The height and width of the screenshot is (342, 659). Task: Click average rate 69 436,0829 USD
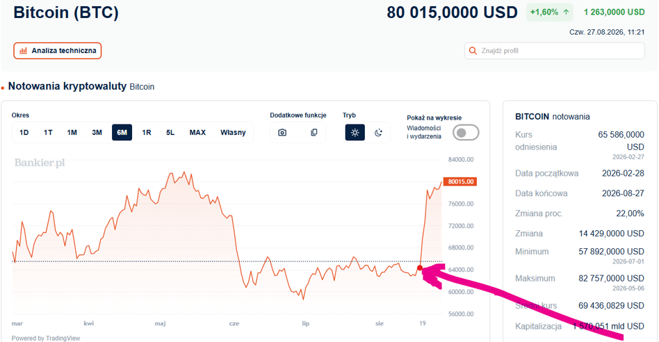(612, 306)
